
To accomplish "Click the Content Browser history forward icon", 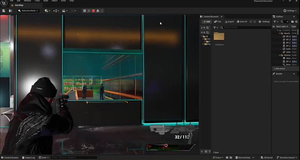I will [255, 22].
